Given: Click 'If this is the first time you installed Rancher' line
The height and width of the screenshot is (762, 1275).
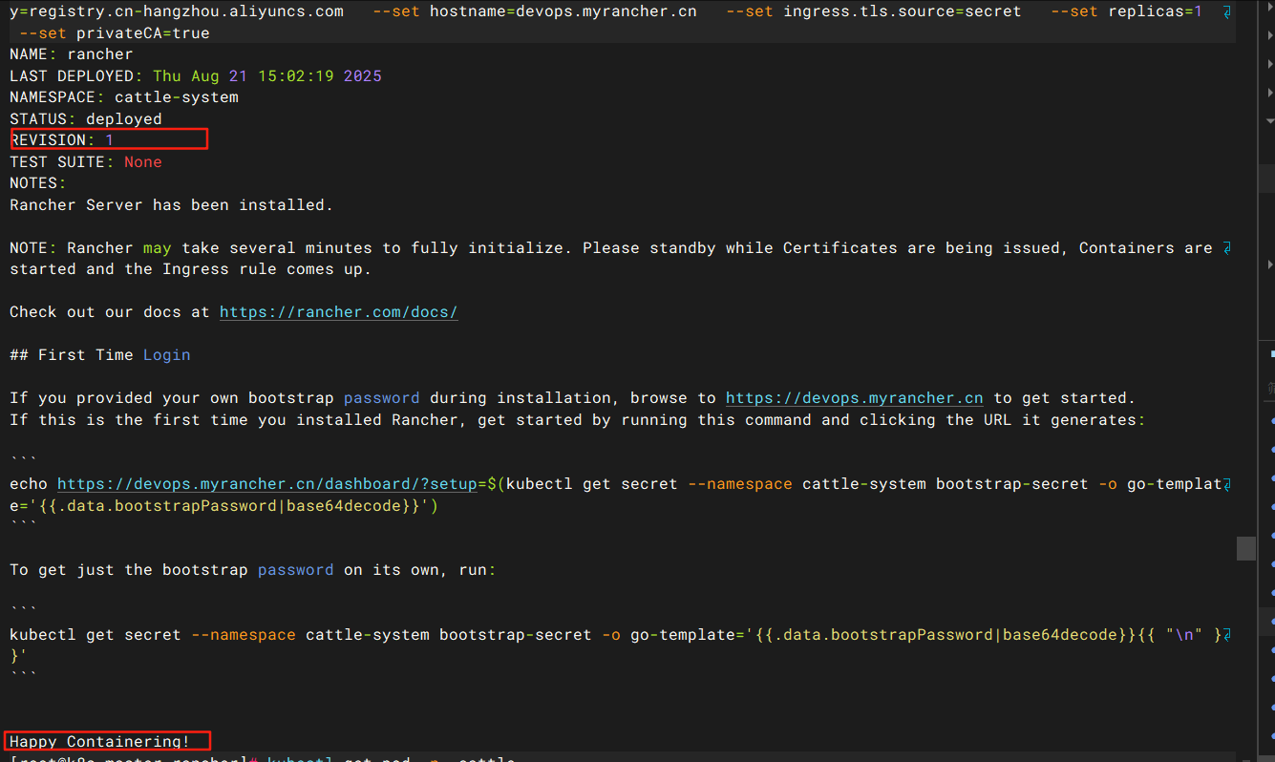Looking at the screenshot, I should click(x=578, y=420).
